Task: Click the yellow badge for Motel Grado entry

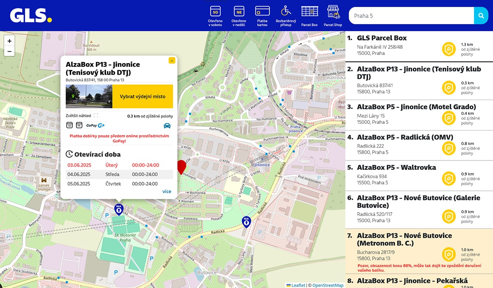Action: [x=449, y=118]
